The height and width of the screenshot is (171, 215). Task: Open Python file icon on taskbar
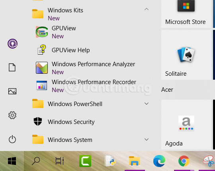(110, 161)
